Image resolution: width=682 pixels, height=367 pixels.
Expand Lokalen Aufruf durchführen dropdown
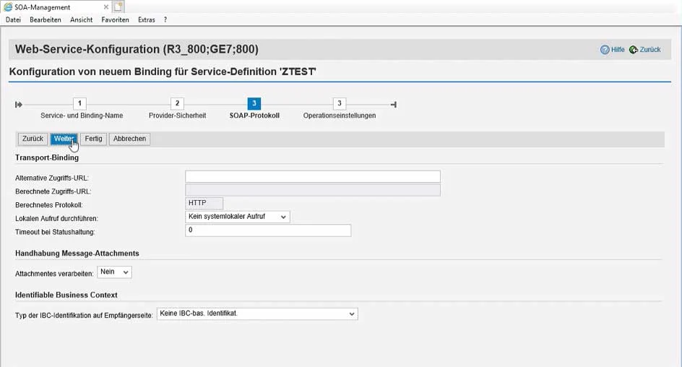[x=237, y=217]
